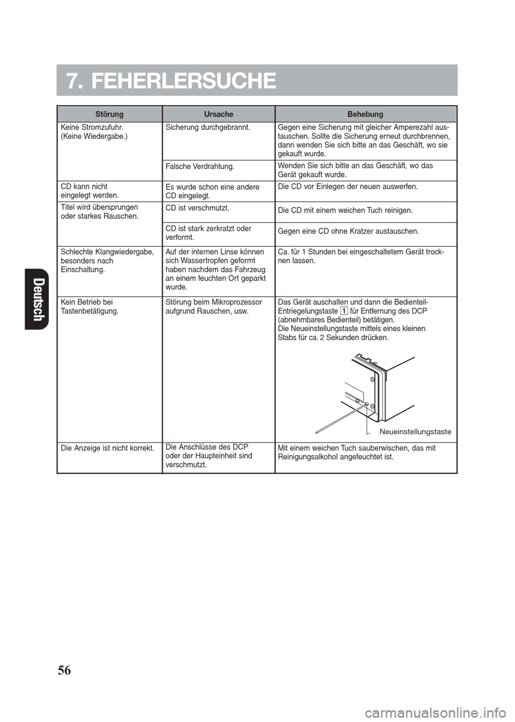Click the 'Falsche Verdrahtung' cause cell
The width and height of the screenshot is (515, 722).
click(x=200, y=166)
